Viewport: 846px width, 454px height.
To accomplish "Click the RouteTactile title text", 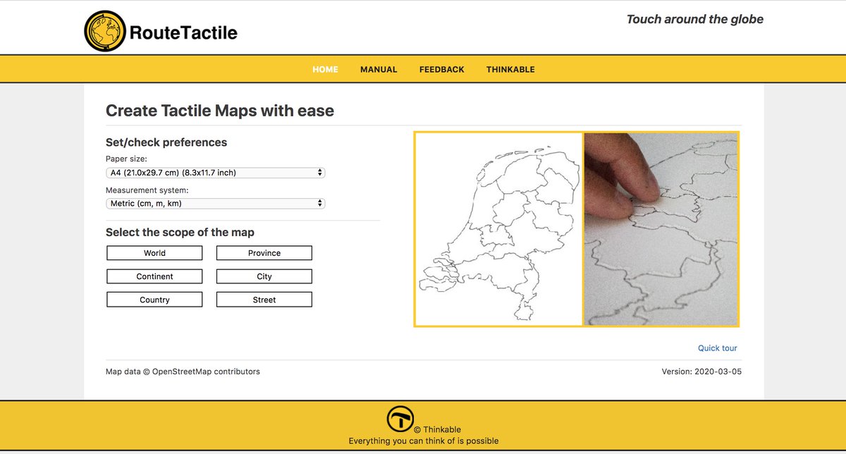I will click(x=183, y=32).
